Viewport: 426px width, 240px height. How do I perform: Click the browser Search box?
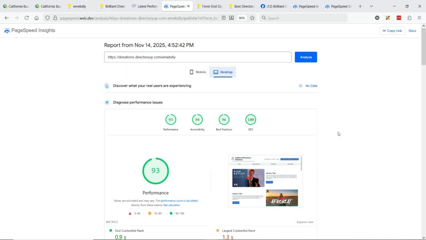click(x=303, y=18)
